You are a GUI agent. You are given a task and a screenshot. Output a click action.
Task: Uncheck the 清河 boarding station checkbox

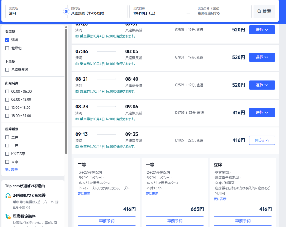coord(7,40)
